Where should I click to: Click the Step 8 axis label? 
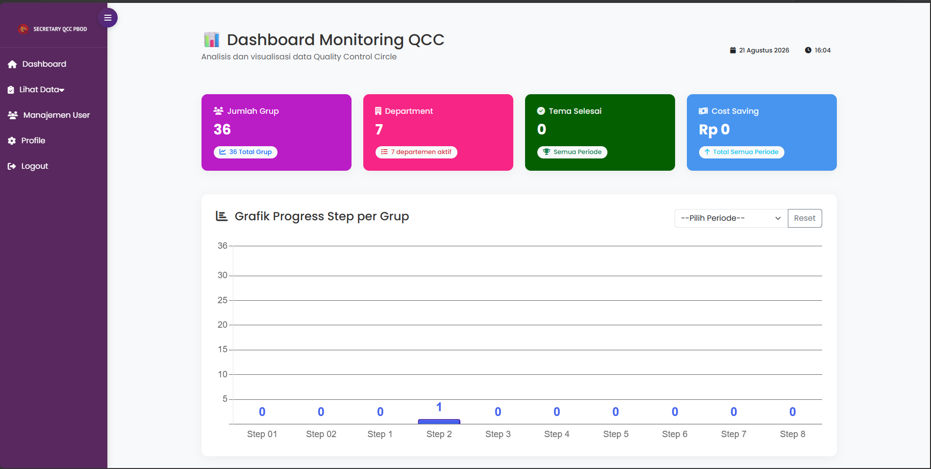click(793, 434)
